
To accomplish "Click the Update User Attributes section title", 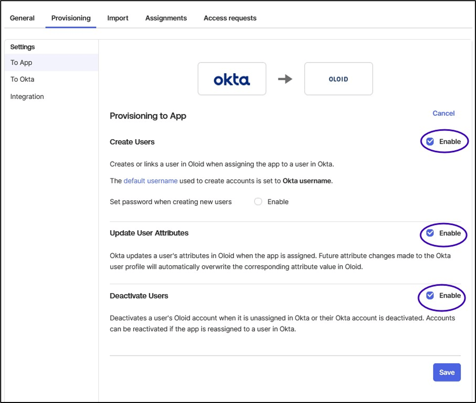I will (x=149, y=233).
